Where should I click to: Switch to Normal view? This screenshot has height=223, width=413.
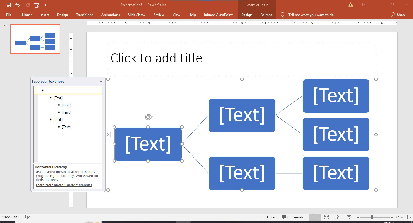315,217
